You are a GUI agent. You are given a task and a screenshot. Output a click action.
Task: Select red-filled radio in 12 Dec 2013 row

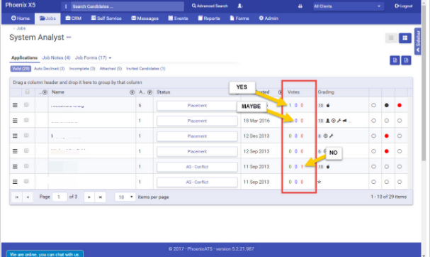point(387,136)
